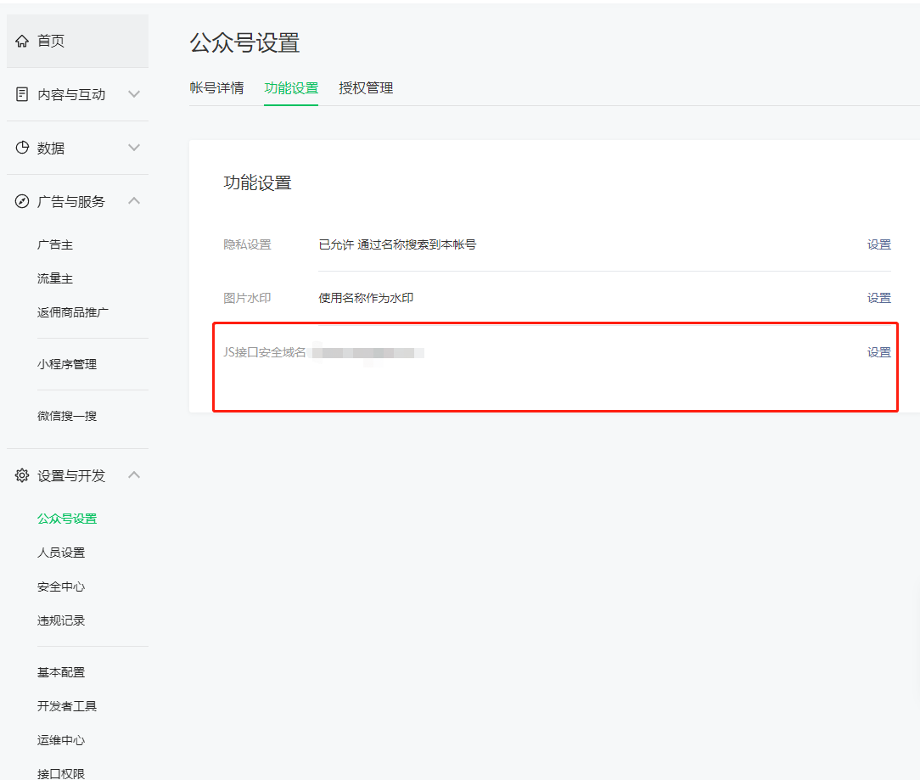Open 小程序管理 in sidebar

[67, 364]
